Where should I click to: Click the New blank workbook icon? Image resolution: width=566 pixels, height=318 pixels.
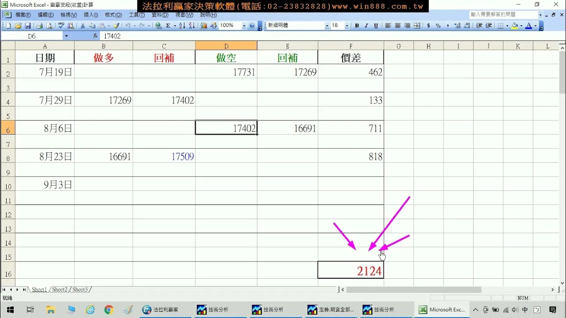(x=8, y=26)
